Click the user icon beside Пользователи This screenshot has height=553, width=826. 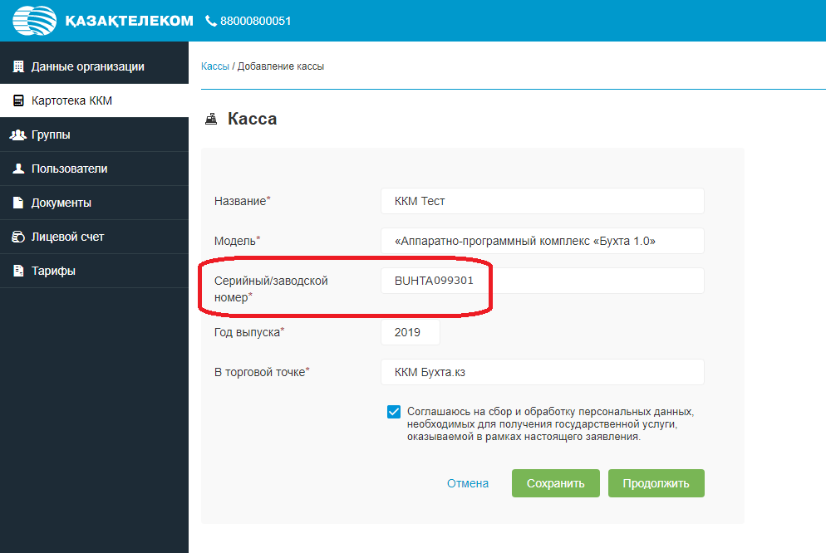tap(18, 169)
